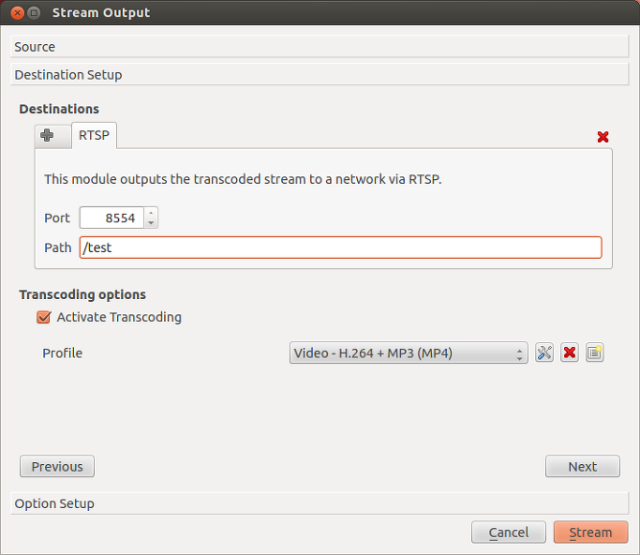
Task: Focus the Path text field
Action: pos(341,247)
